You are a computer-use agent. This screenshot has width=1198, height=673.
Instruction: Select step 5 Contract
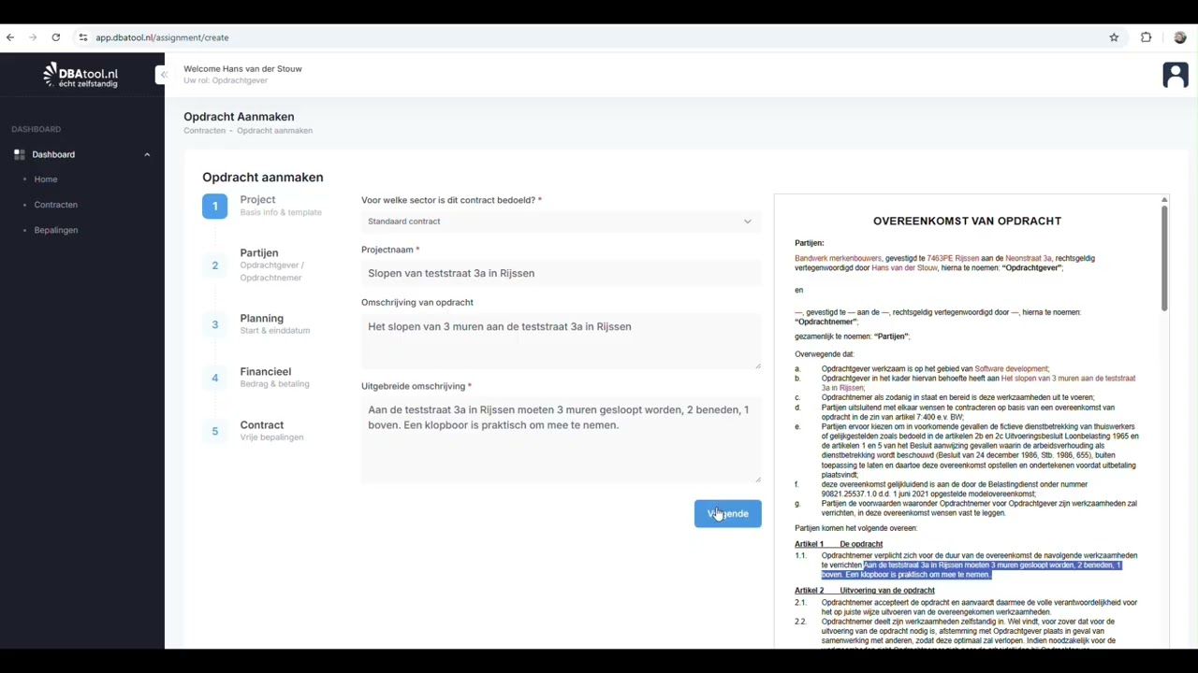coord(255,431)
